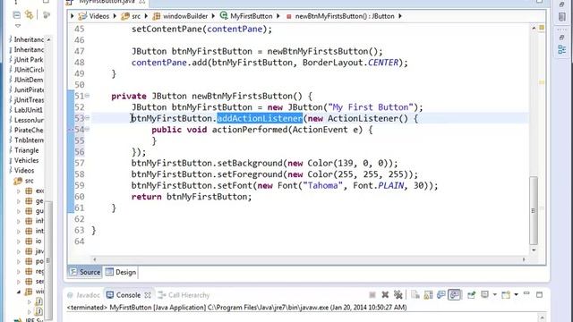Click the editor scroll-down arrow
Screen dimensions: 573x322
[x=534, y=250]
